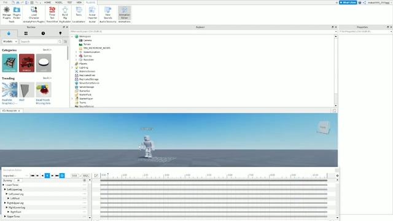This screenshot has width=393, height=221.
Task: Expand SpawnLocation in Explorer
Action: pyautogui.click(x=76, y=52)
